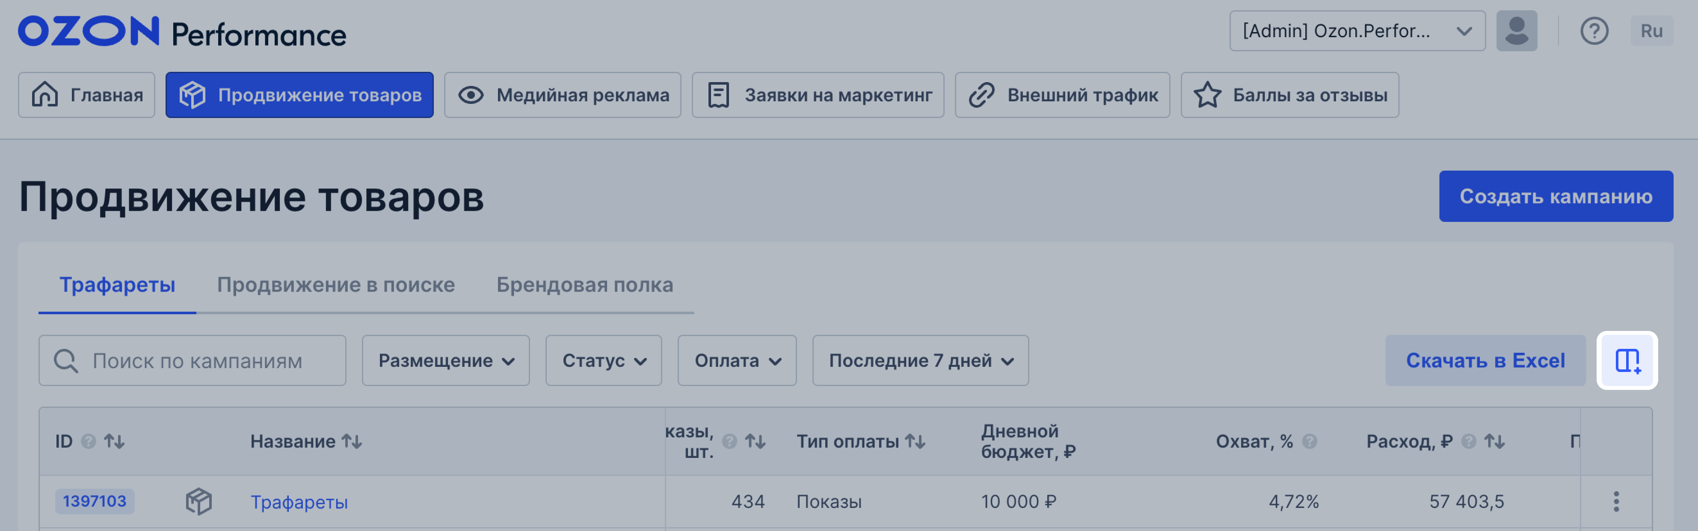The image size is (1698, 531).
Task: Click info icon beside Охват, %
Action: click(x=1310, y=441)
